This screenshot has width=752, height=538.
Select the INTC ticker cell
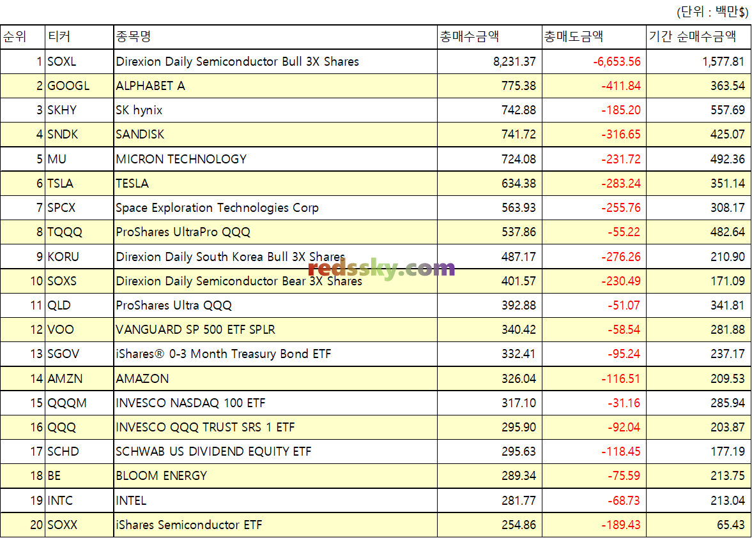coord(79,500)
